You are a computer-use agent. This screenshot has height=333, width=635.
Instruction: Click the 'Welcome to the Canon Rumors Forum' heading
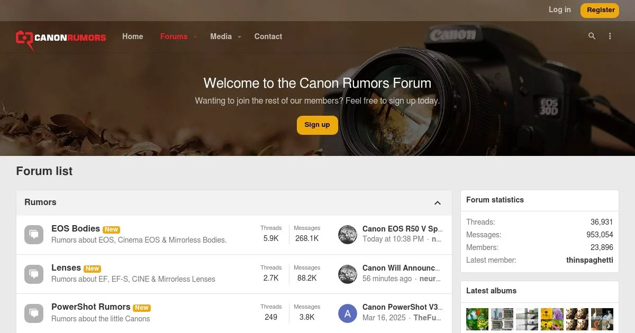pyautogui.click(x=317, y=83)
